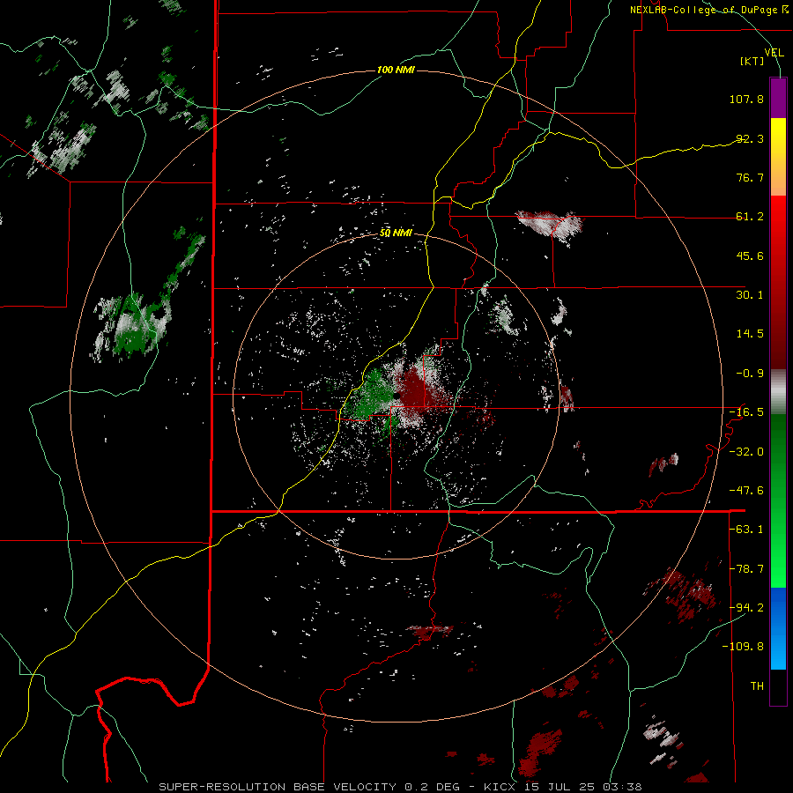Click the [KT] units label
The image size is (793, 793).
tap(752, 61)
